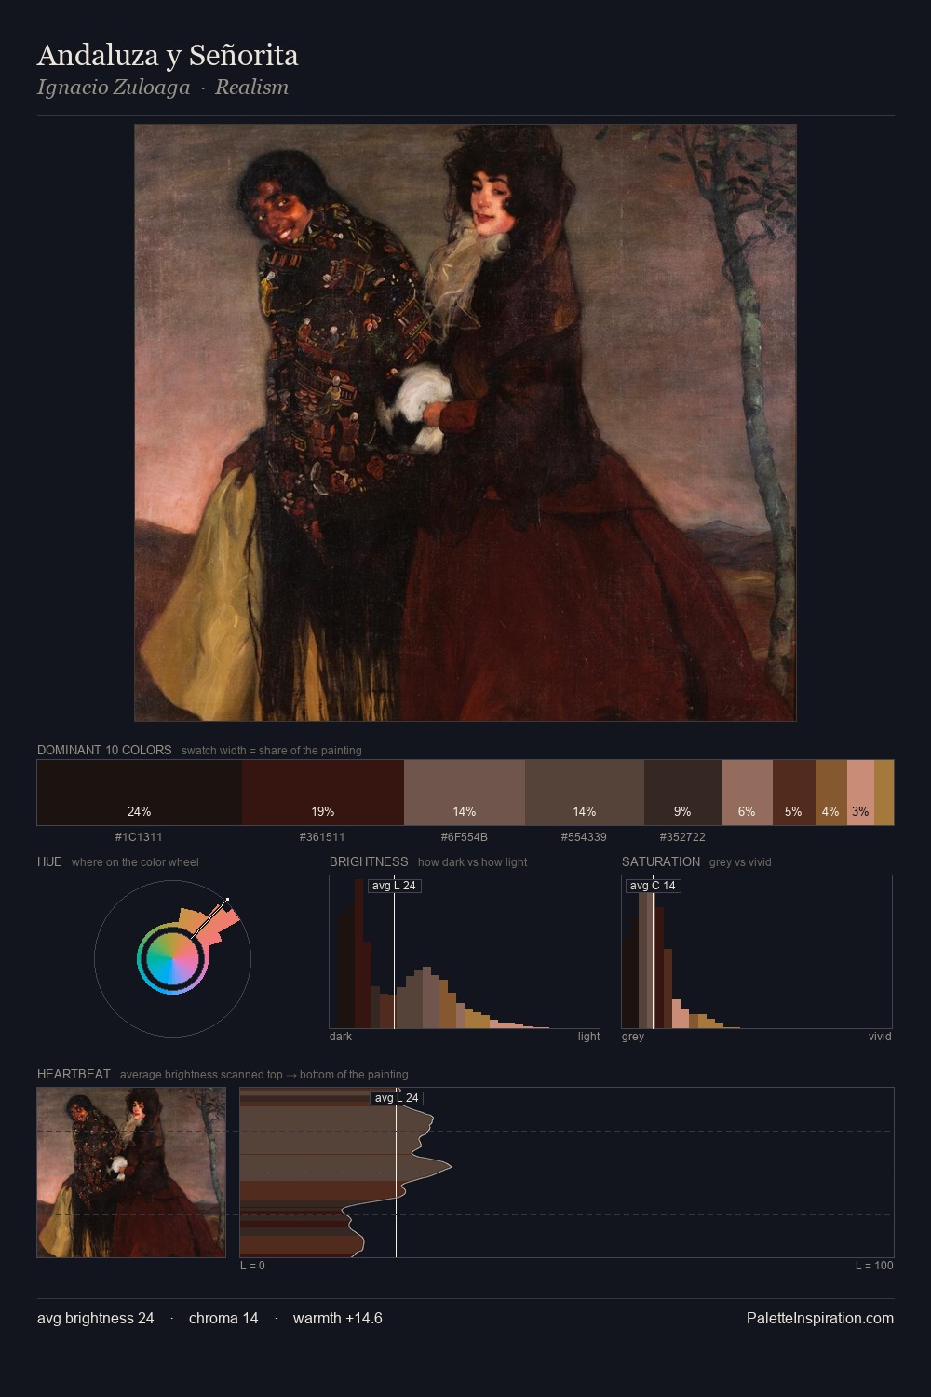931x1397 pixels.
Task: Click the 'dark' axis label
Action: pos(341,1037)
